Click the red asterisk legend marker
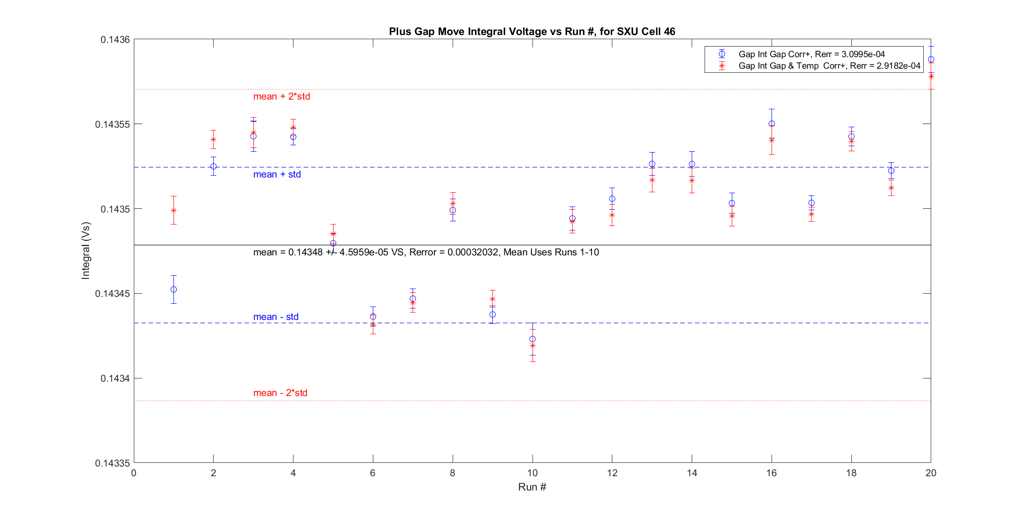1029x520 pixels. 722,66
